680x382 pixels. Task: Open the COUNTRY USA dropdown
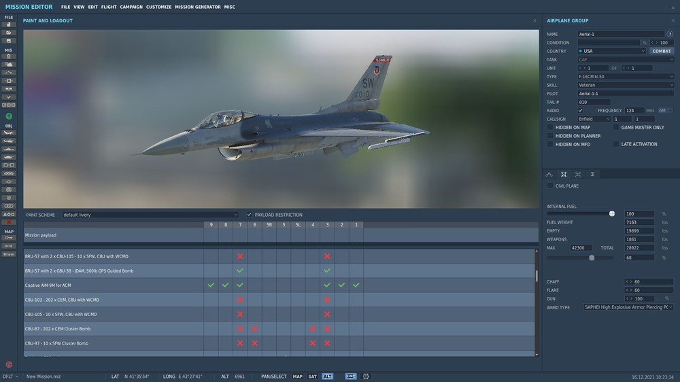click(611, 51)
